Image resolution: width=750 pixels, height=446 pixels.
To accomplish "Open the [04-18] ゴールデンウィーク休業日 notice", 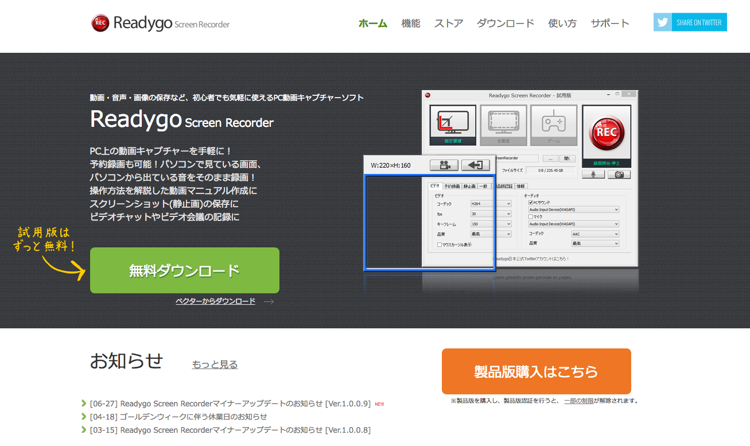I will 178,417.
